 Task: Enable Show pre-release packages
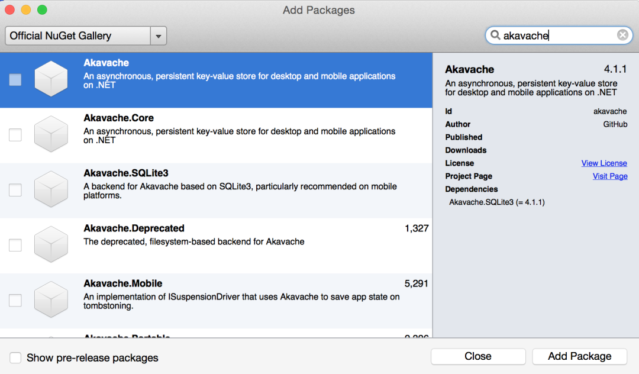point(16,357)
